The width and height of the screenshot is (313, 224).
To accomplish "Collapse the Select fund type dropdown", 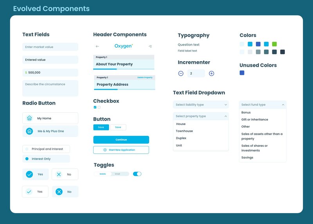I will click(x=283, y=105).
